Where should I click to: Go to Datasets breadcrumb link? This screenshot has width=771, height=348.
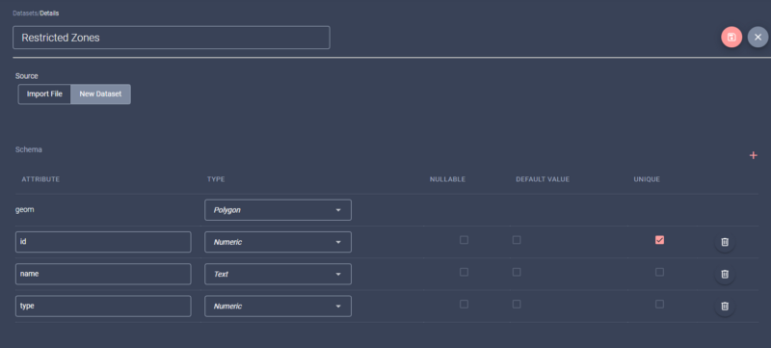pos(25,13)
